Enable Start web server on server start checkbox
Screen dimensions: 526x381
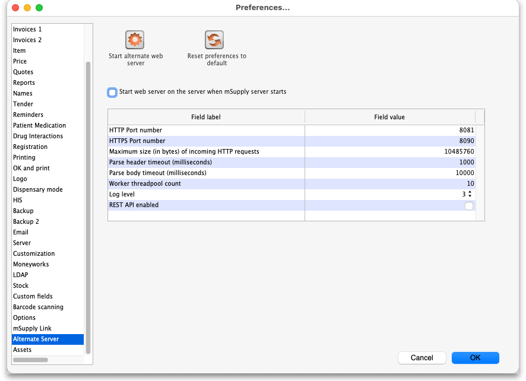click(x=112, y=93)
